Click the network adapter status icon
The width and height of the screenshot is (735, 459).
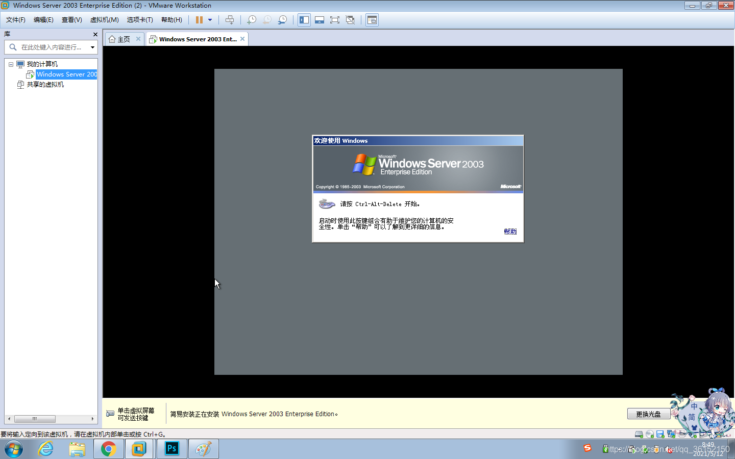pos(671,435)
